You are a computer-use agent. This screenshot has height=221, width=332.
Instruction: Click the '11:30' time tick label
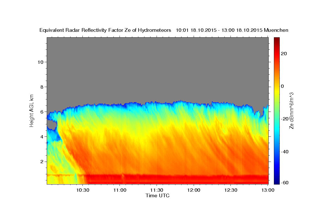click(x=157, y=190)
